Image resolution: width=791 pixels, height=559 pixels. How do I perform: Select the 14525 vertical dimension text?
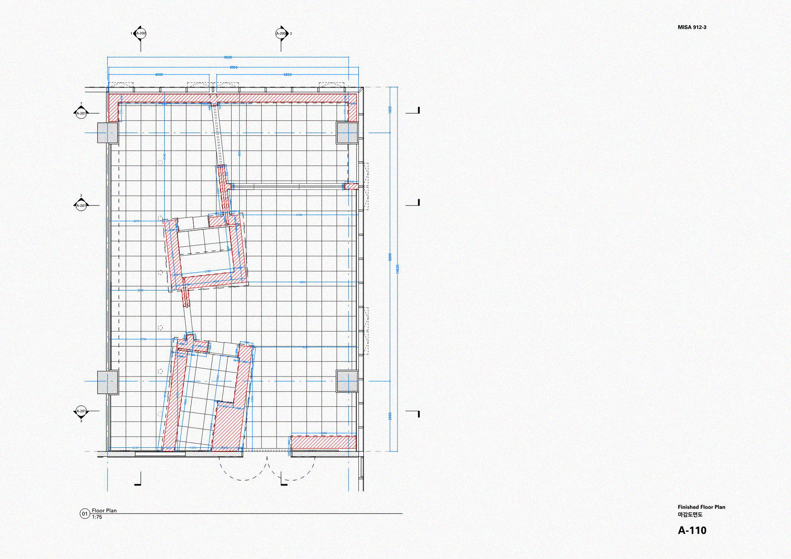click(397, 269)
